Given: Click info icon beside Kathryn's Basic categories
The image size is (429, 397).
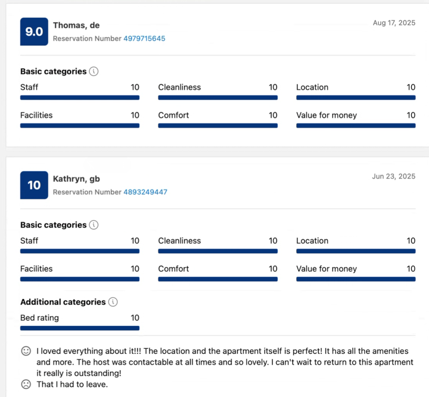Looking at the screenshot, I should coord(94,225).
